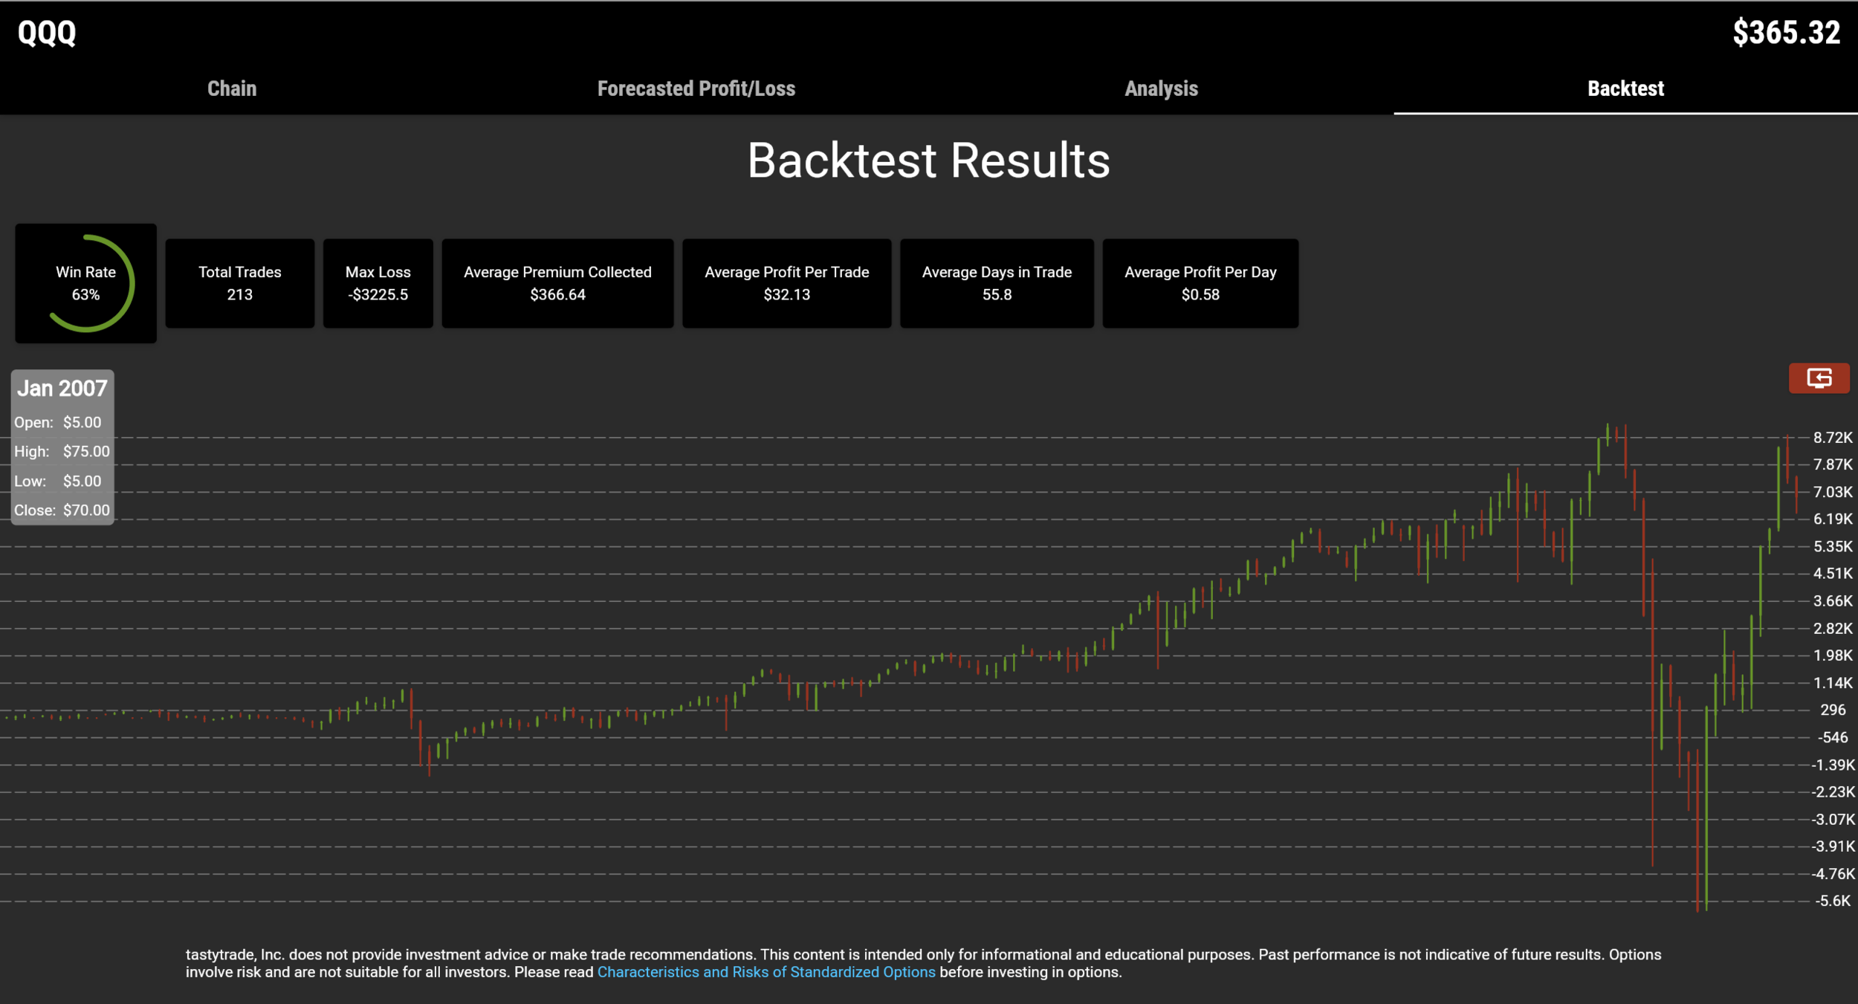
Task: Click the Close: $70.00 tooltip value
Action: (86, 511)
